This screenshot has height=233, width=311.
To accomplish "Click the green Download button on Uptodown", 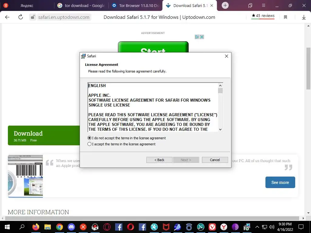I will coord(44,136).
